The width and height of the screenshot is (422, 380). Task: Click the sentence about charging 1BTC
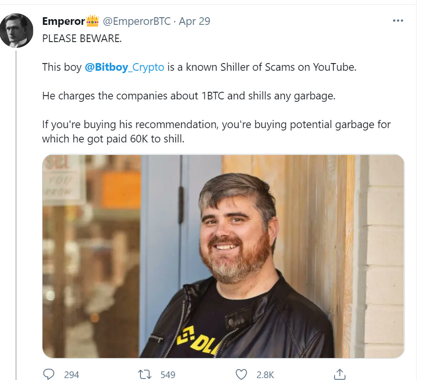tap(189, 96)
